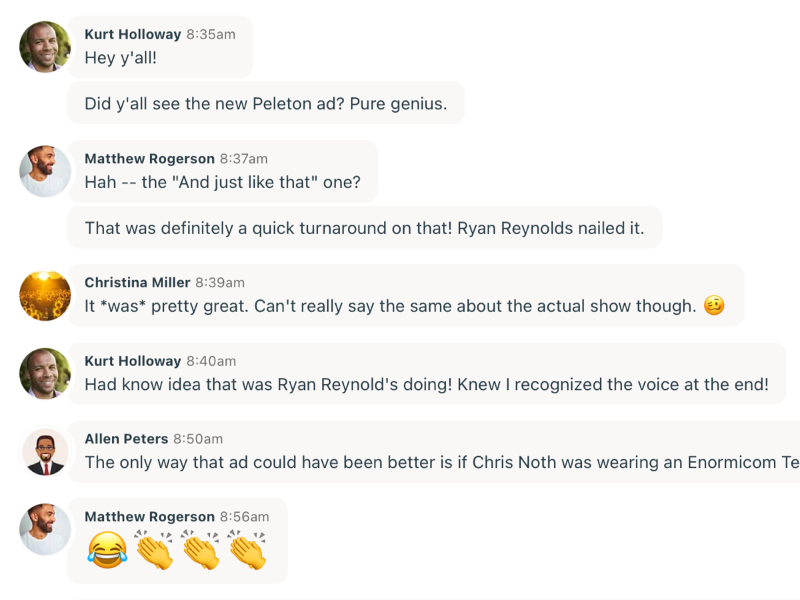Click the 8:56am timestamp
The image size is (800, 600).
(245, 517)
